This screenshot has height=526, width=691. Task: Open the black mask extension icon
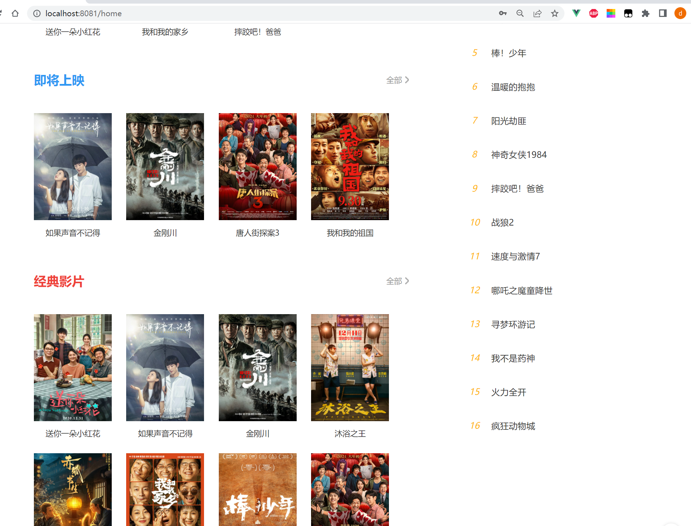[x=628, y=13]
